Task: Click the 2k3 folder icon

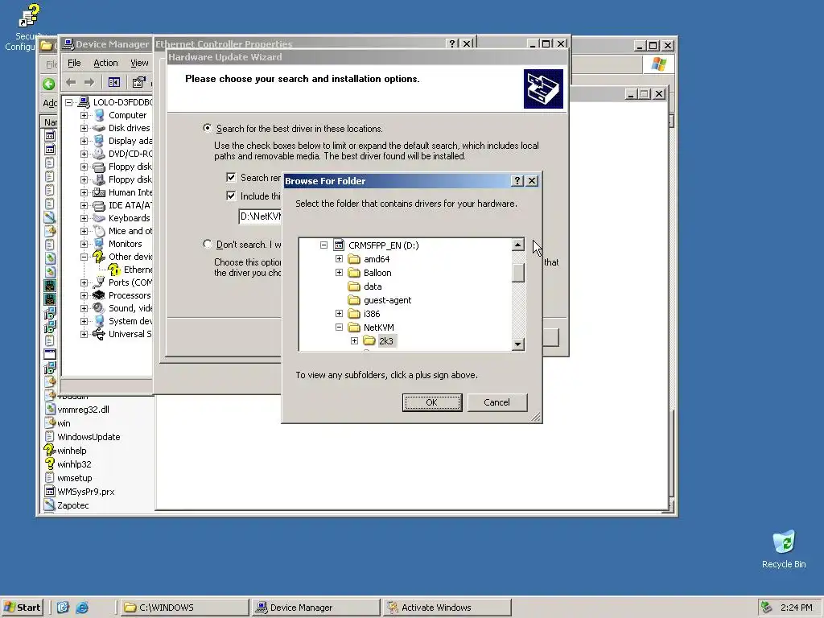Action: pyautogui.click(x=369, y=341)
